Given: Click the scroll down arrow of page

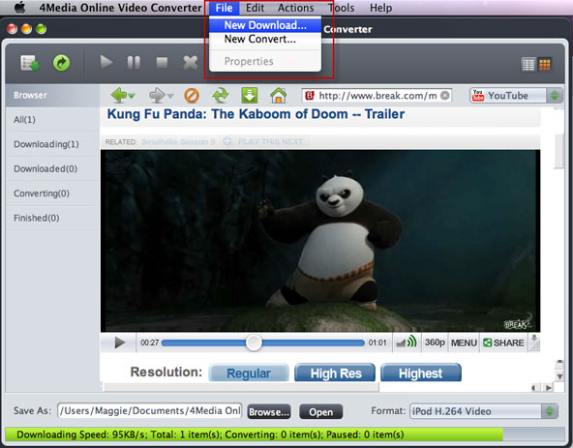Looking at the screenshot, I should coord(559,376).
